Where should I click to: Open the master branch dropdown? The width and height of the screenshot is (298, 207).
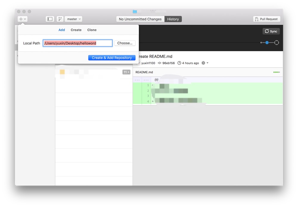[x=74, y=19]
